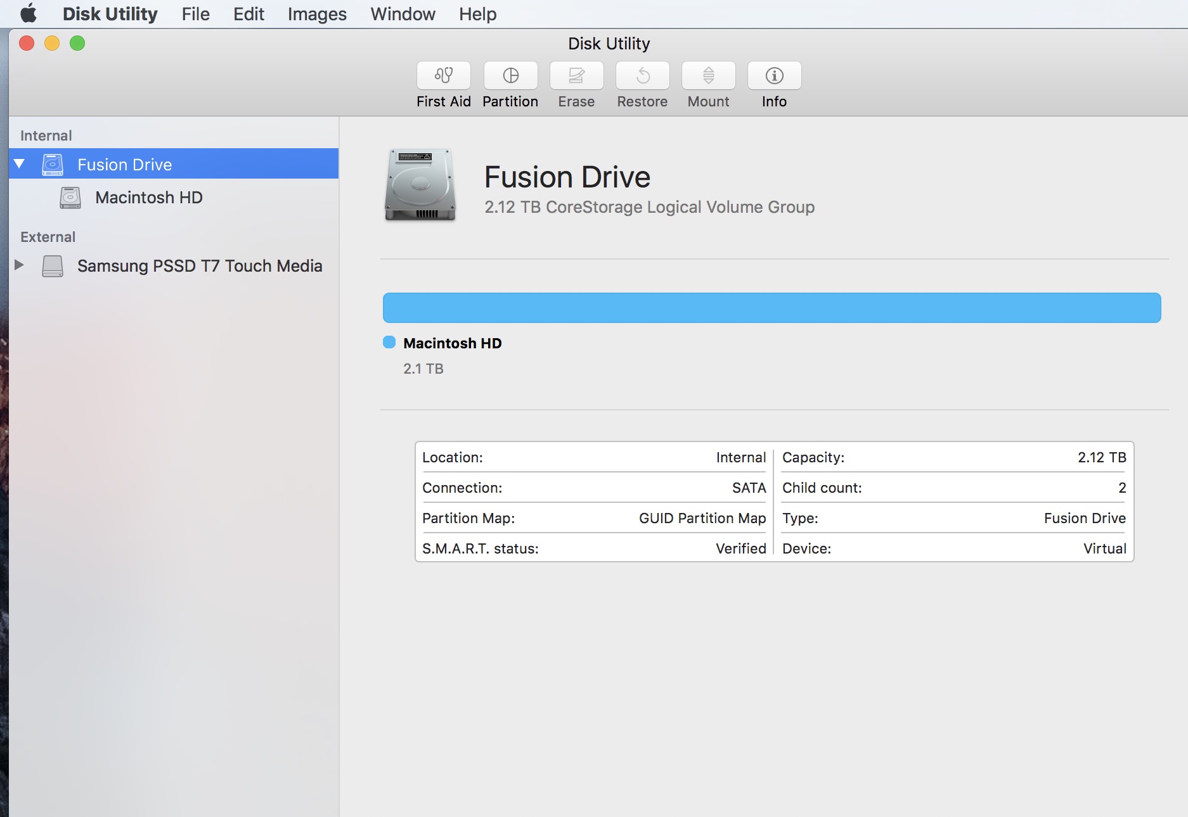Viewport: 1188px width, 817px height.
Task: Click the Partition toolbar icon
Action: pyautogui.click(x=510, y=76)
